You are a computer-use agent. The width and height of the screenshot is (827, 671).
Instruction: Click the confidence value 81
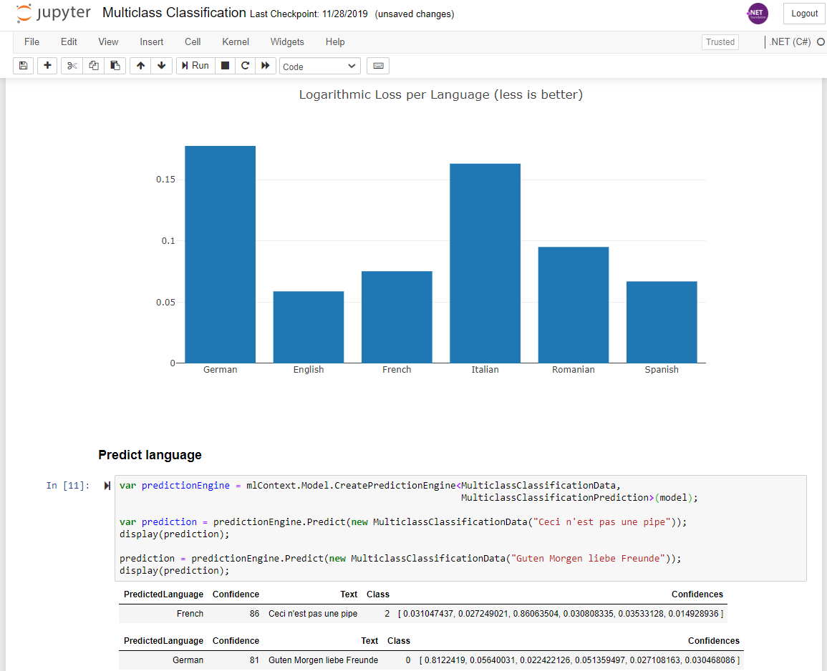[x=254, y=660]
